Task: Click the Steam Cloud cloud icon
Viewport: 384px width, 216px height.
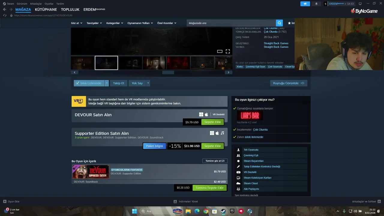Action: coord(238,183)
